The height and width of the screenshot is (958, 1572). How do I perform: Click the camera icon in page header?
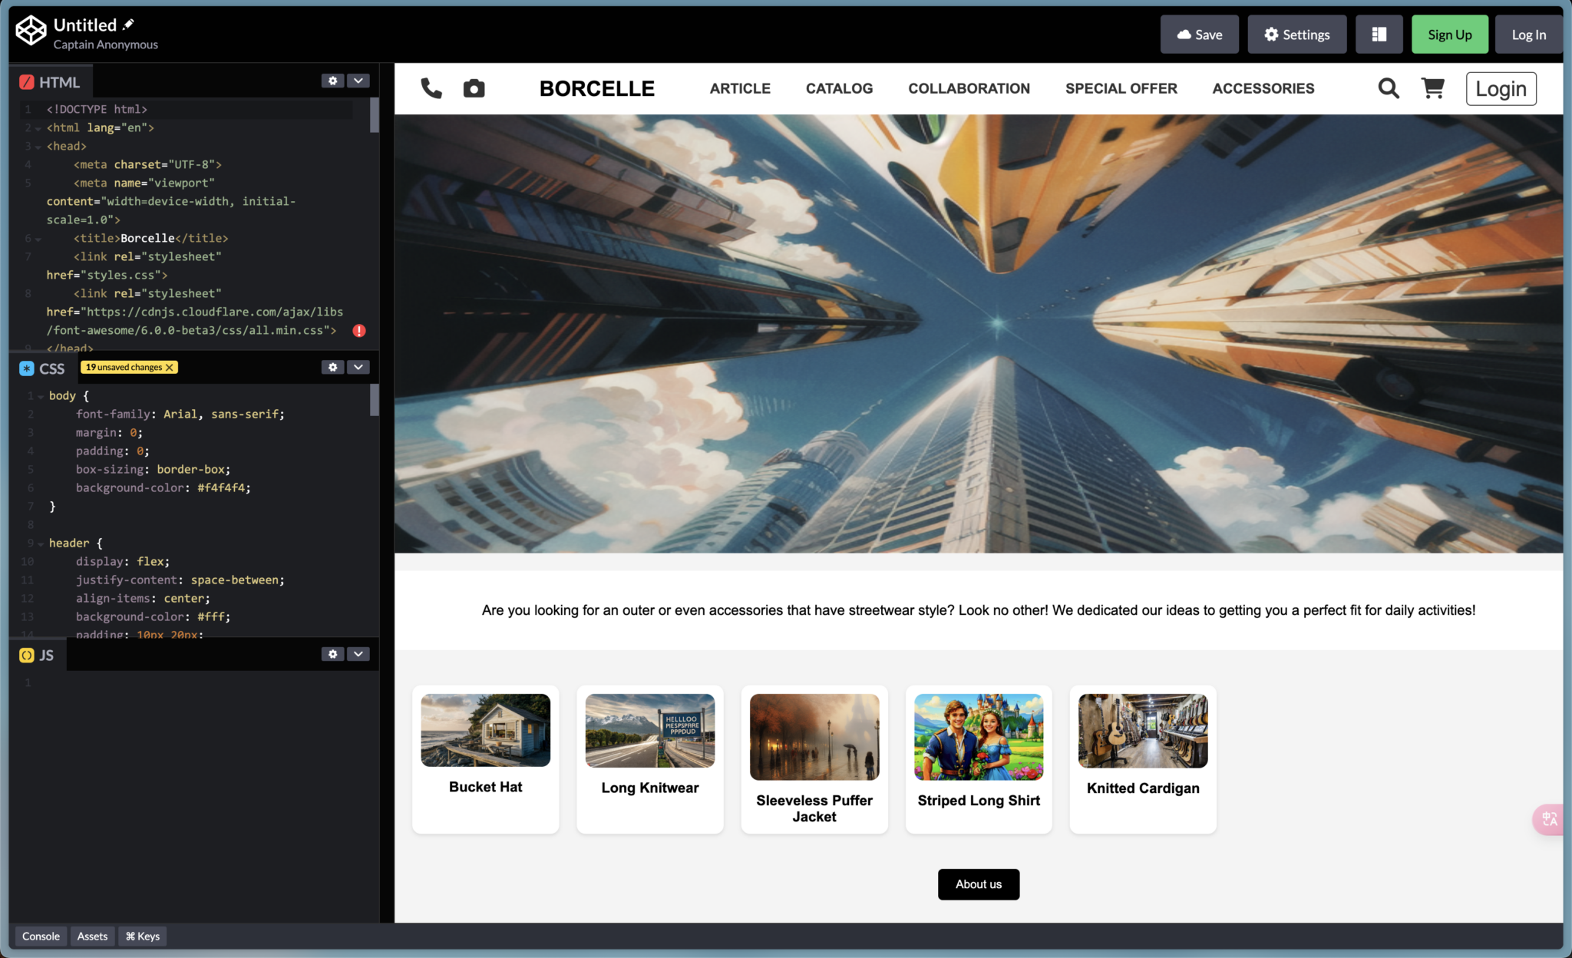(x=474, y=88)
